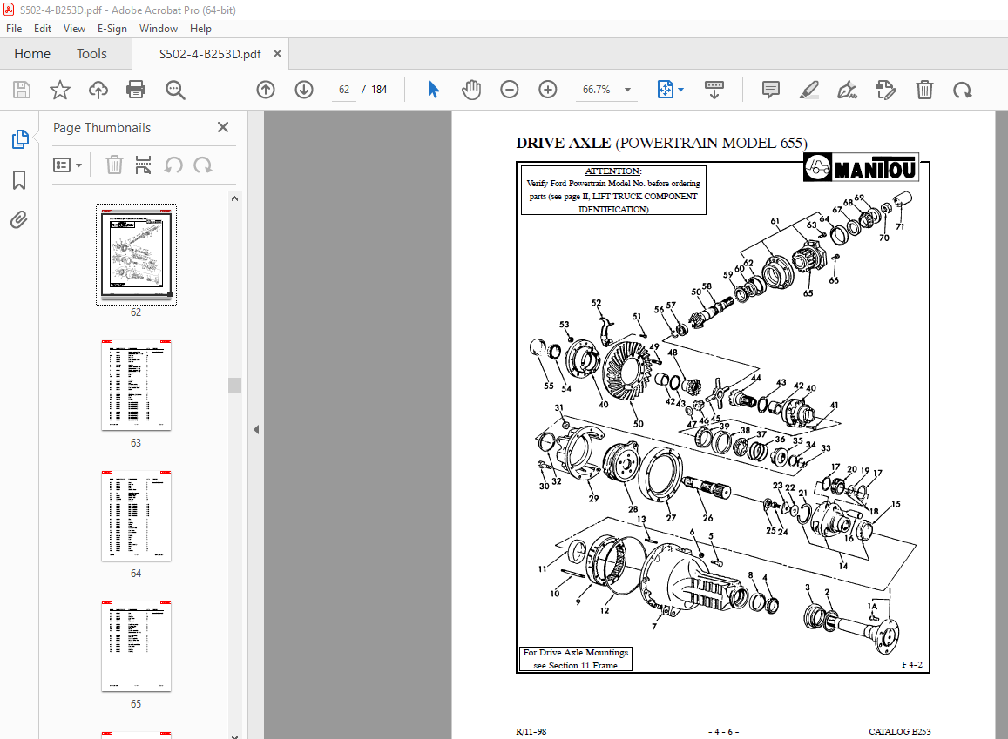
Task: Close the S502-4-B253D.pdf tab
Action: point(277,54)
